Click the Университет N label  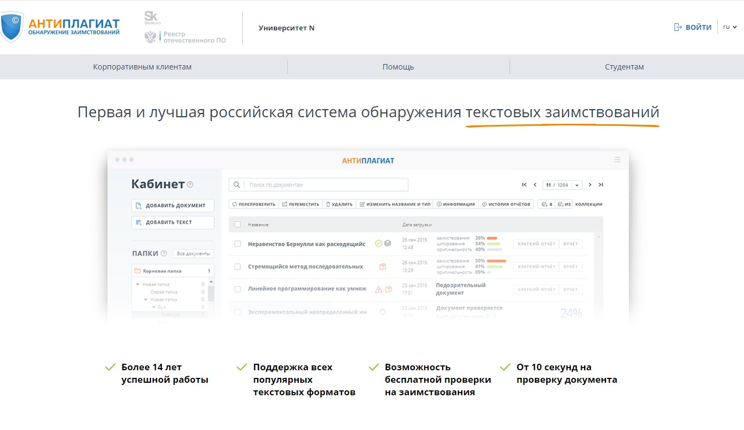[x=287, y=28]
